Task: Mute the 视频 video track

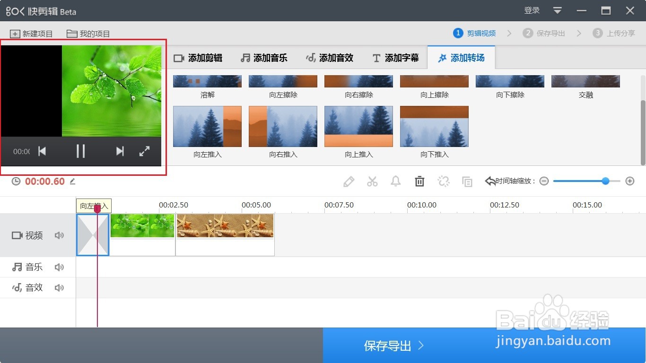Action: click(x=59, y=235)
